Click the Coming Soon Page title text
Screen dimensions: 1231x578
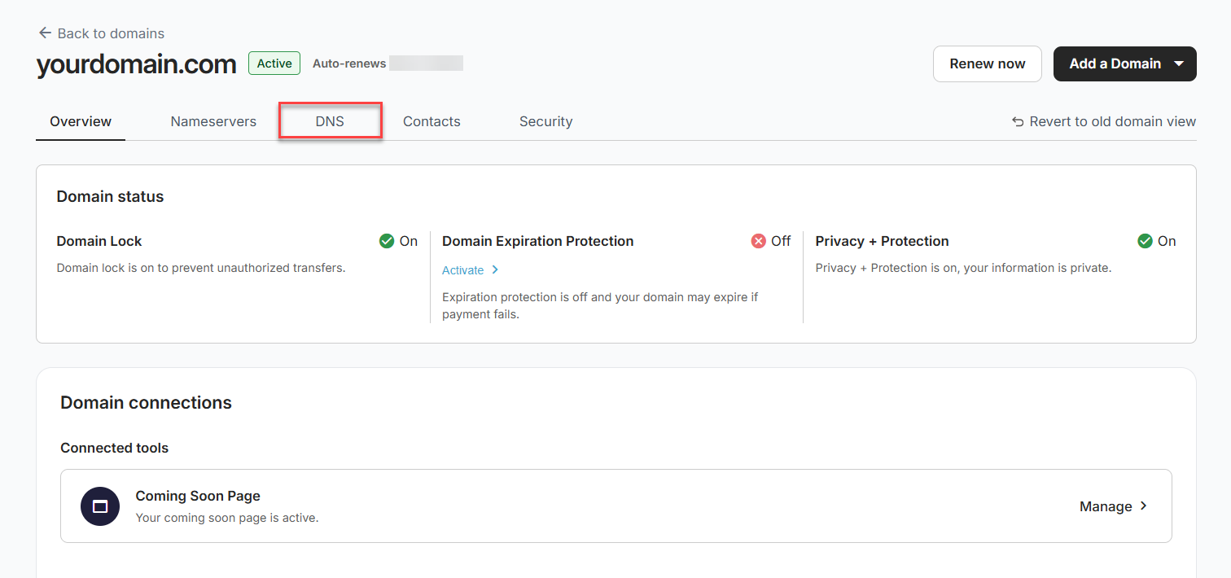[x=198, y=496]
